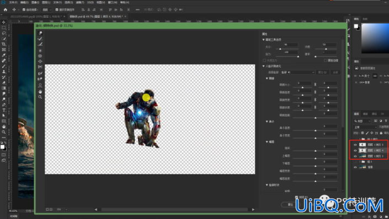Select the Thaw Mask tool in Liquify
This screenshot has height=219, width=389.
pos(40,79)
